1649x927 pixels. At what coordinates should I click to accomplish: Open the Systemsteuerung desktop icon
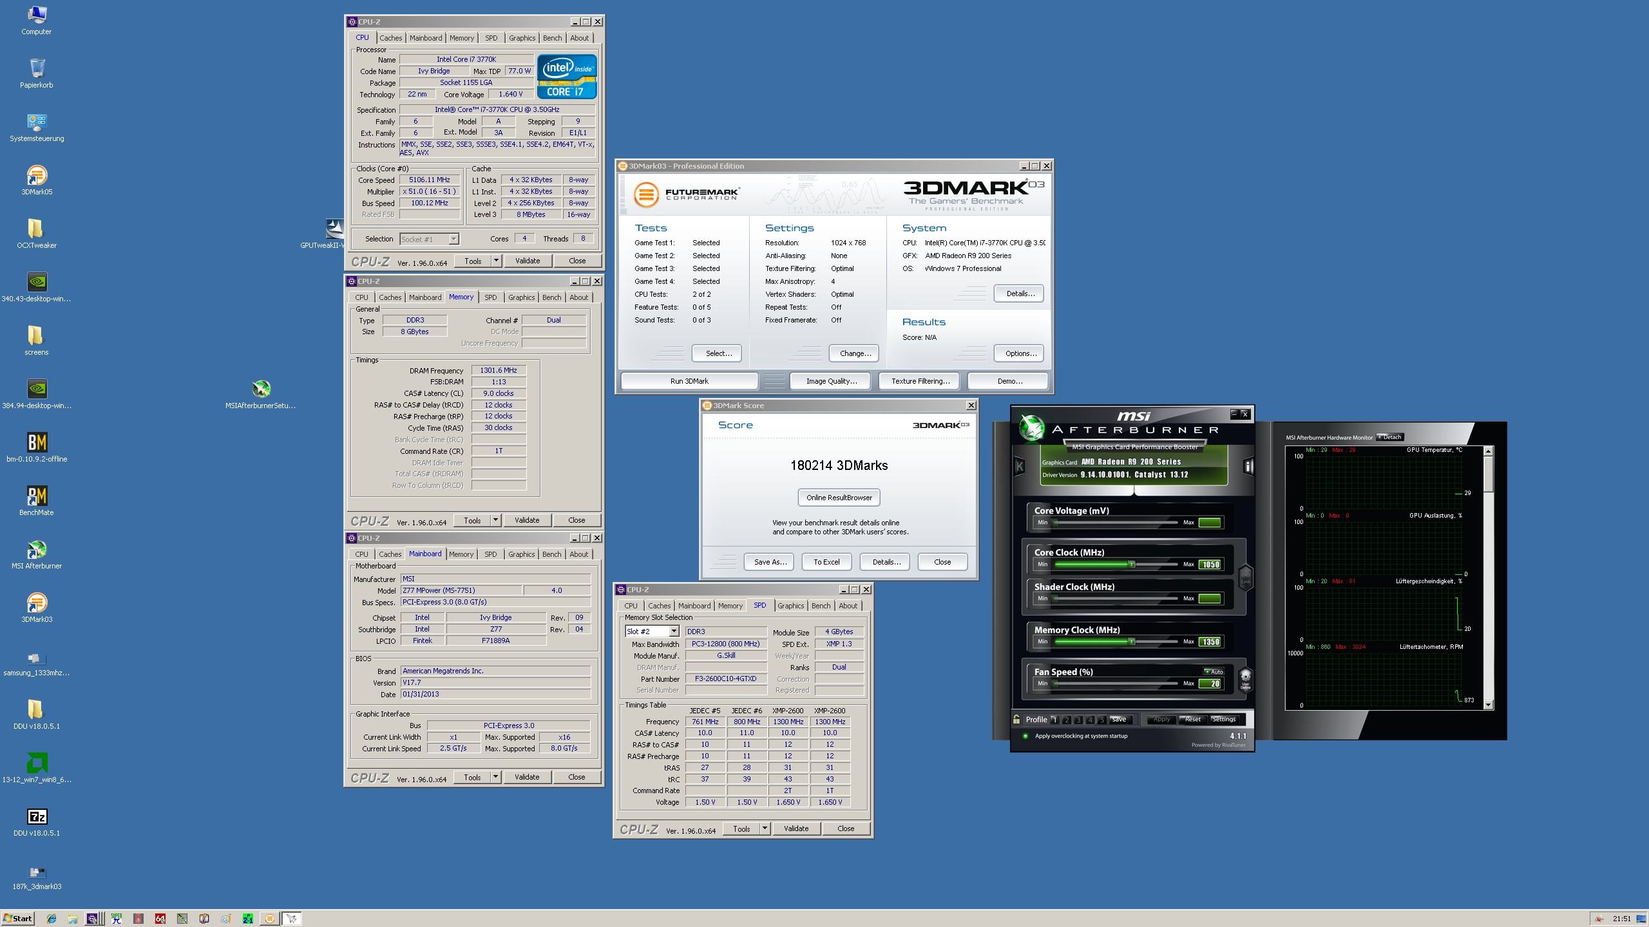coord(37,127)
